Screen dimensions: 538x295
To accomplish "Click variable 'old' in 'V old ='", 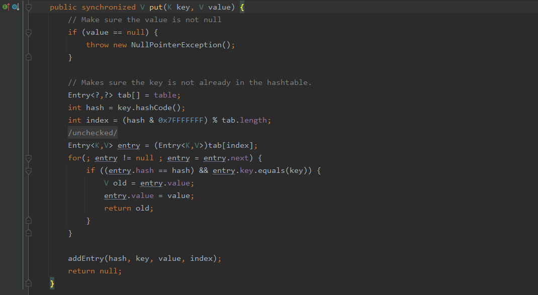I will click(x=120, y=183).
